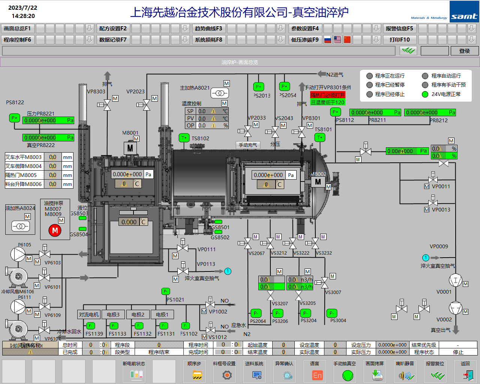The height and width of the screenshot is (384, 480).
Task: Click the 登录 login button
Action: (465, 51)
